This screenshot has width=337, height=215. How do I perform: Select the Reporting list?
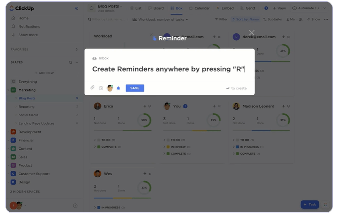point(27,106)
